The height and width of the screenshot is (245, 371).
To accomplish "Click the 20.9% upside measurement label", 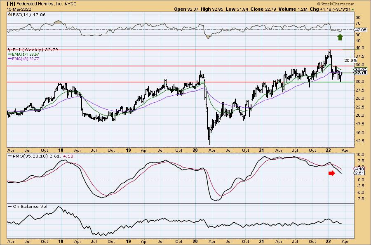I will click(x=350, y=61).
